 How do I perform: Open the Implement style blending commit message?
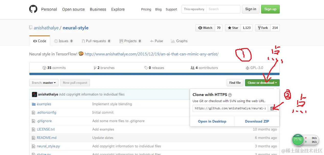pyautogui.click(x=112, y=104)
